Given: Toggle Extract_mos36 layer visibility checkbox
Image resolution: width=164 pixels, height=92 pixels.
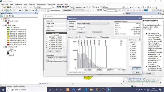Looking at the screenshot, I should click(6, 47).
